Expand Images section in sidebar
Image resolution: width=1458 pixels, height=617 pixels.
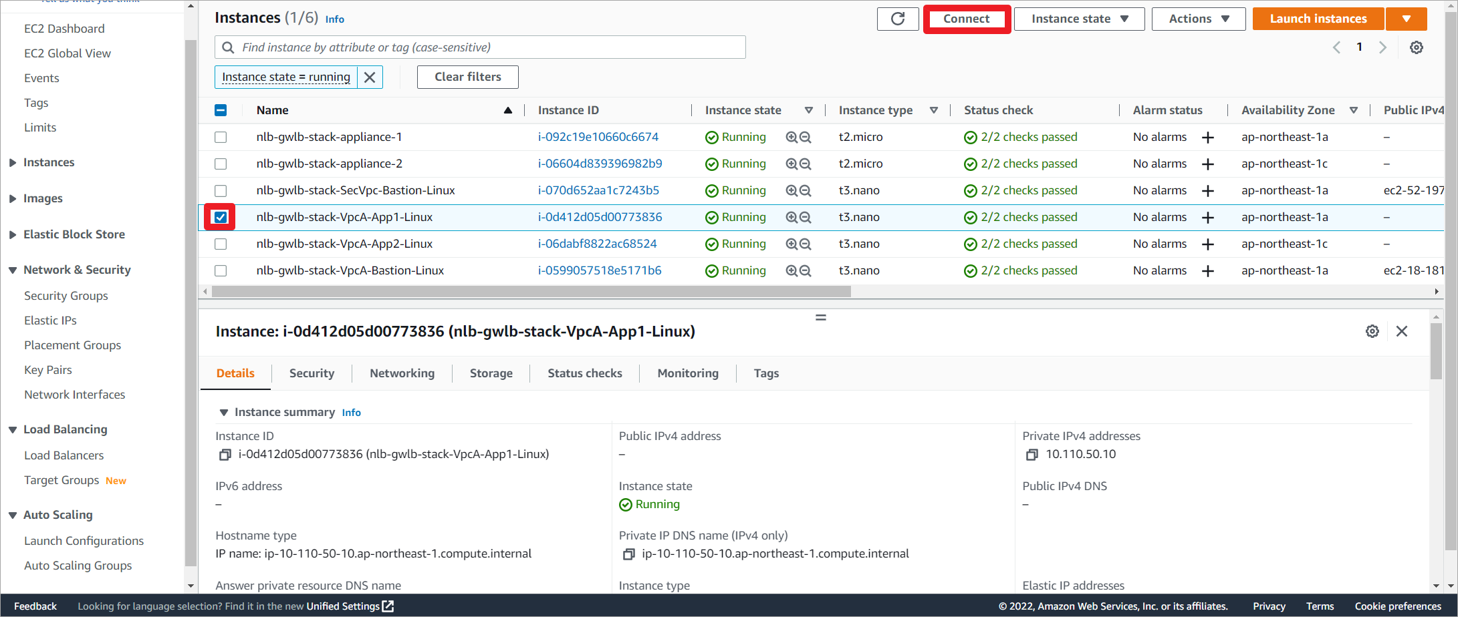(x=13, y=198)
